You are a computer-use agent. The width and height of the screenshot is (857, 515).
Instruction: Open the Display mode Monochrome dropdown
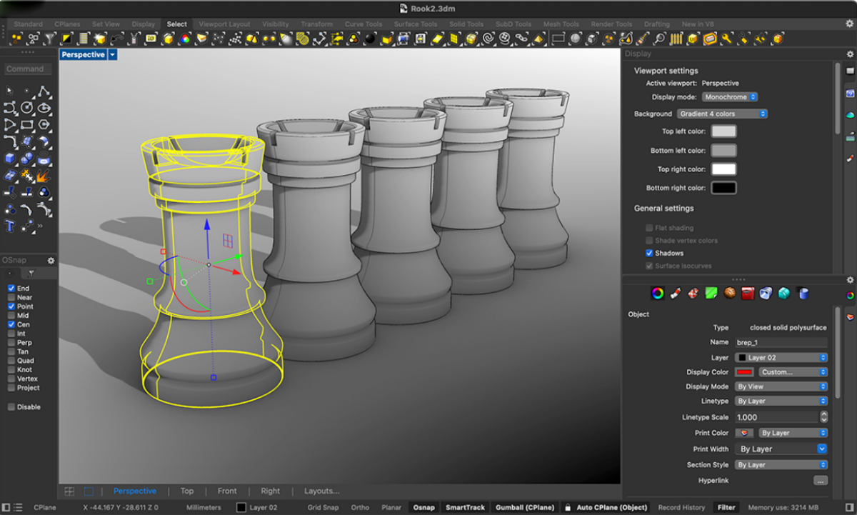pos(729,97)
